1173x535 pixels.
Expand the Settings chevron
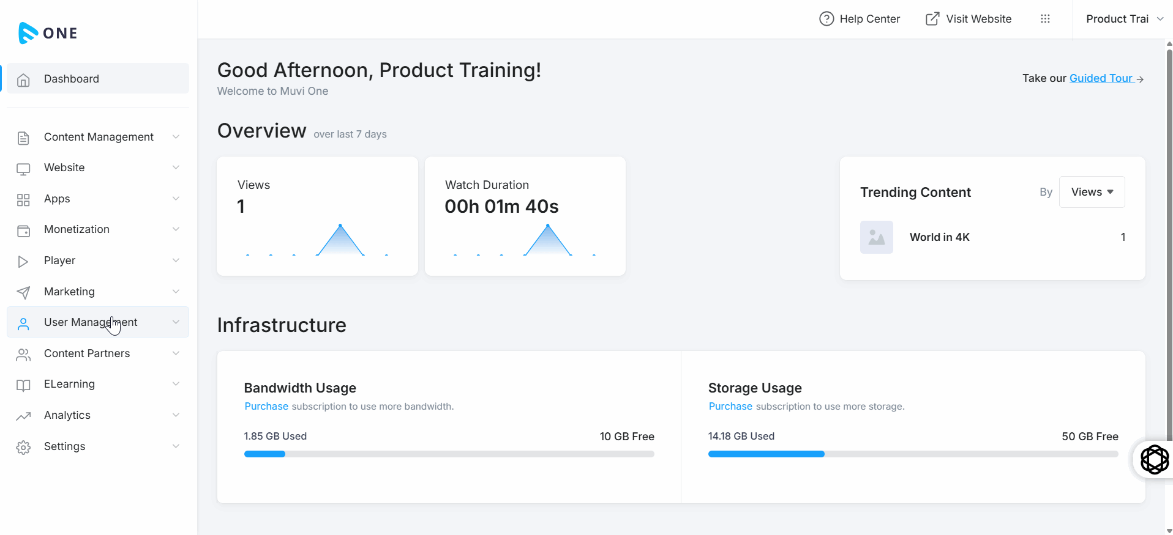[x=176, y=446]
